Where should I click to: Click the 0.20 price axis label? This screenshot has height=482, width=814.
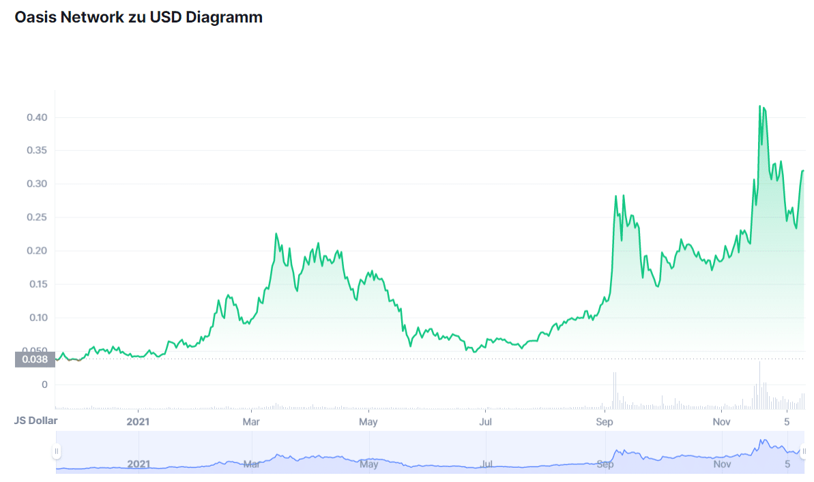(x=37, y=251)
